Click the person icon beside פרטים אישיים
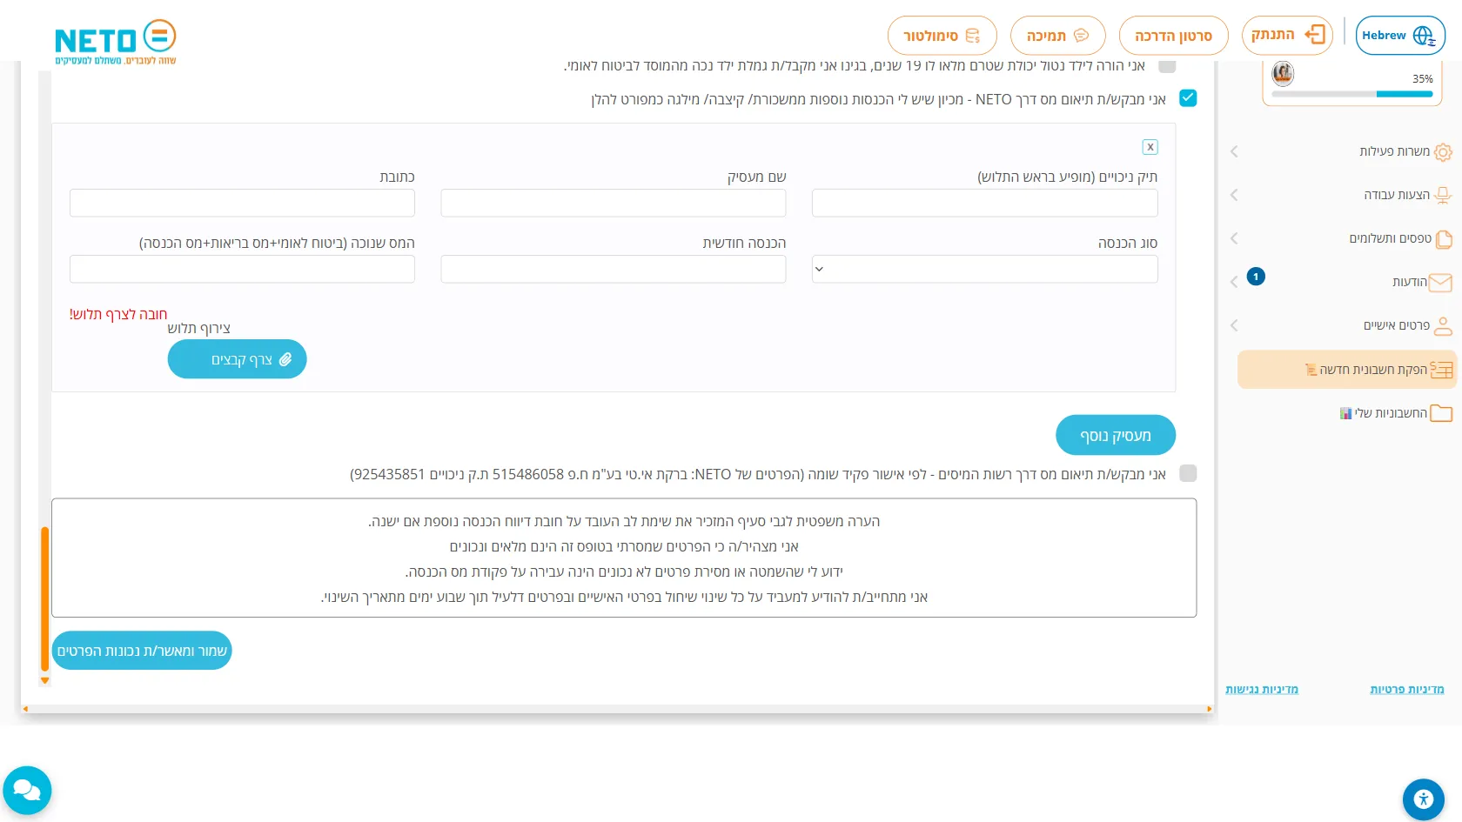The height and width of the screenshot is (822, 1462). click(x=1443, y=326)
